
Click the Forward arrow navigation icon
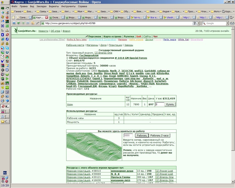point(23,23)
